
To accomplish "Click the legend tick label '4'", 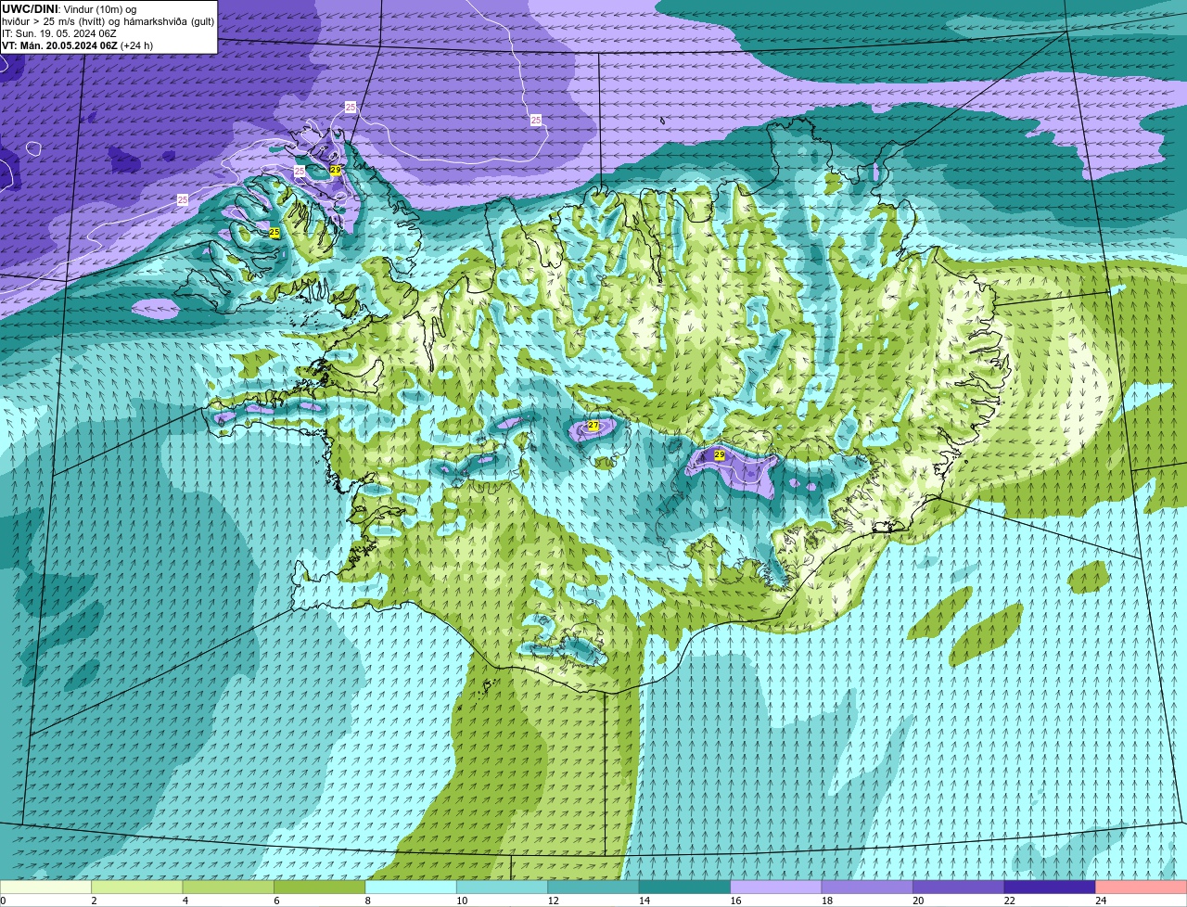I will click(185, 901).
